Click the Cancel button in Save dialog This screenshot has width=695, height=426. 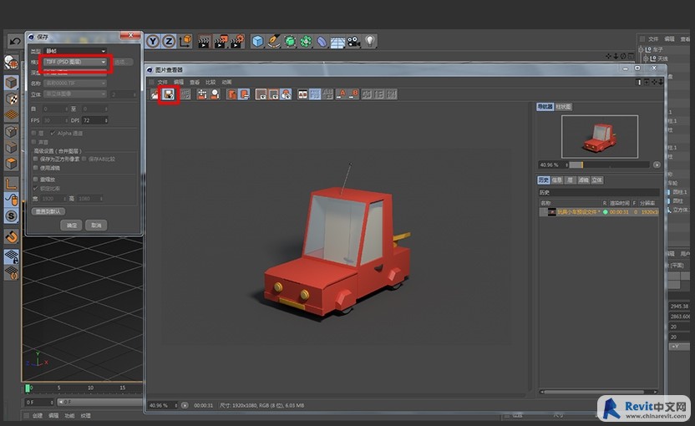[x=96, y=226]
